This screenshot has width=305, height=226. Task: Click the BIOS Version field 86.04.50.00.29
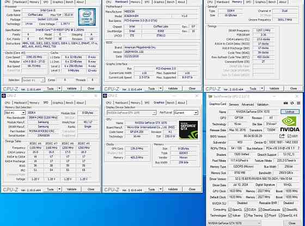(x=253, y=136)
